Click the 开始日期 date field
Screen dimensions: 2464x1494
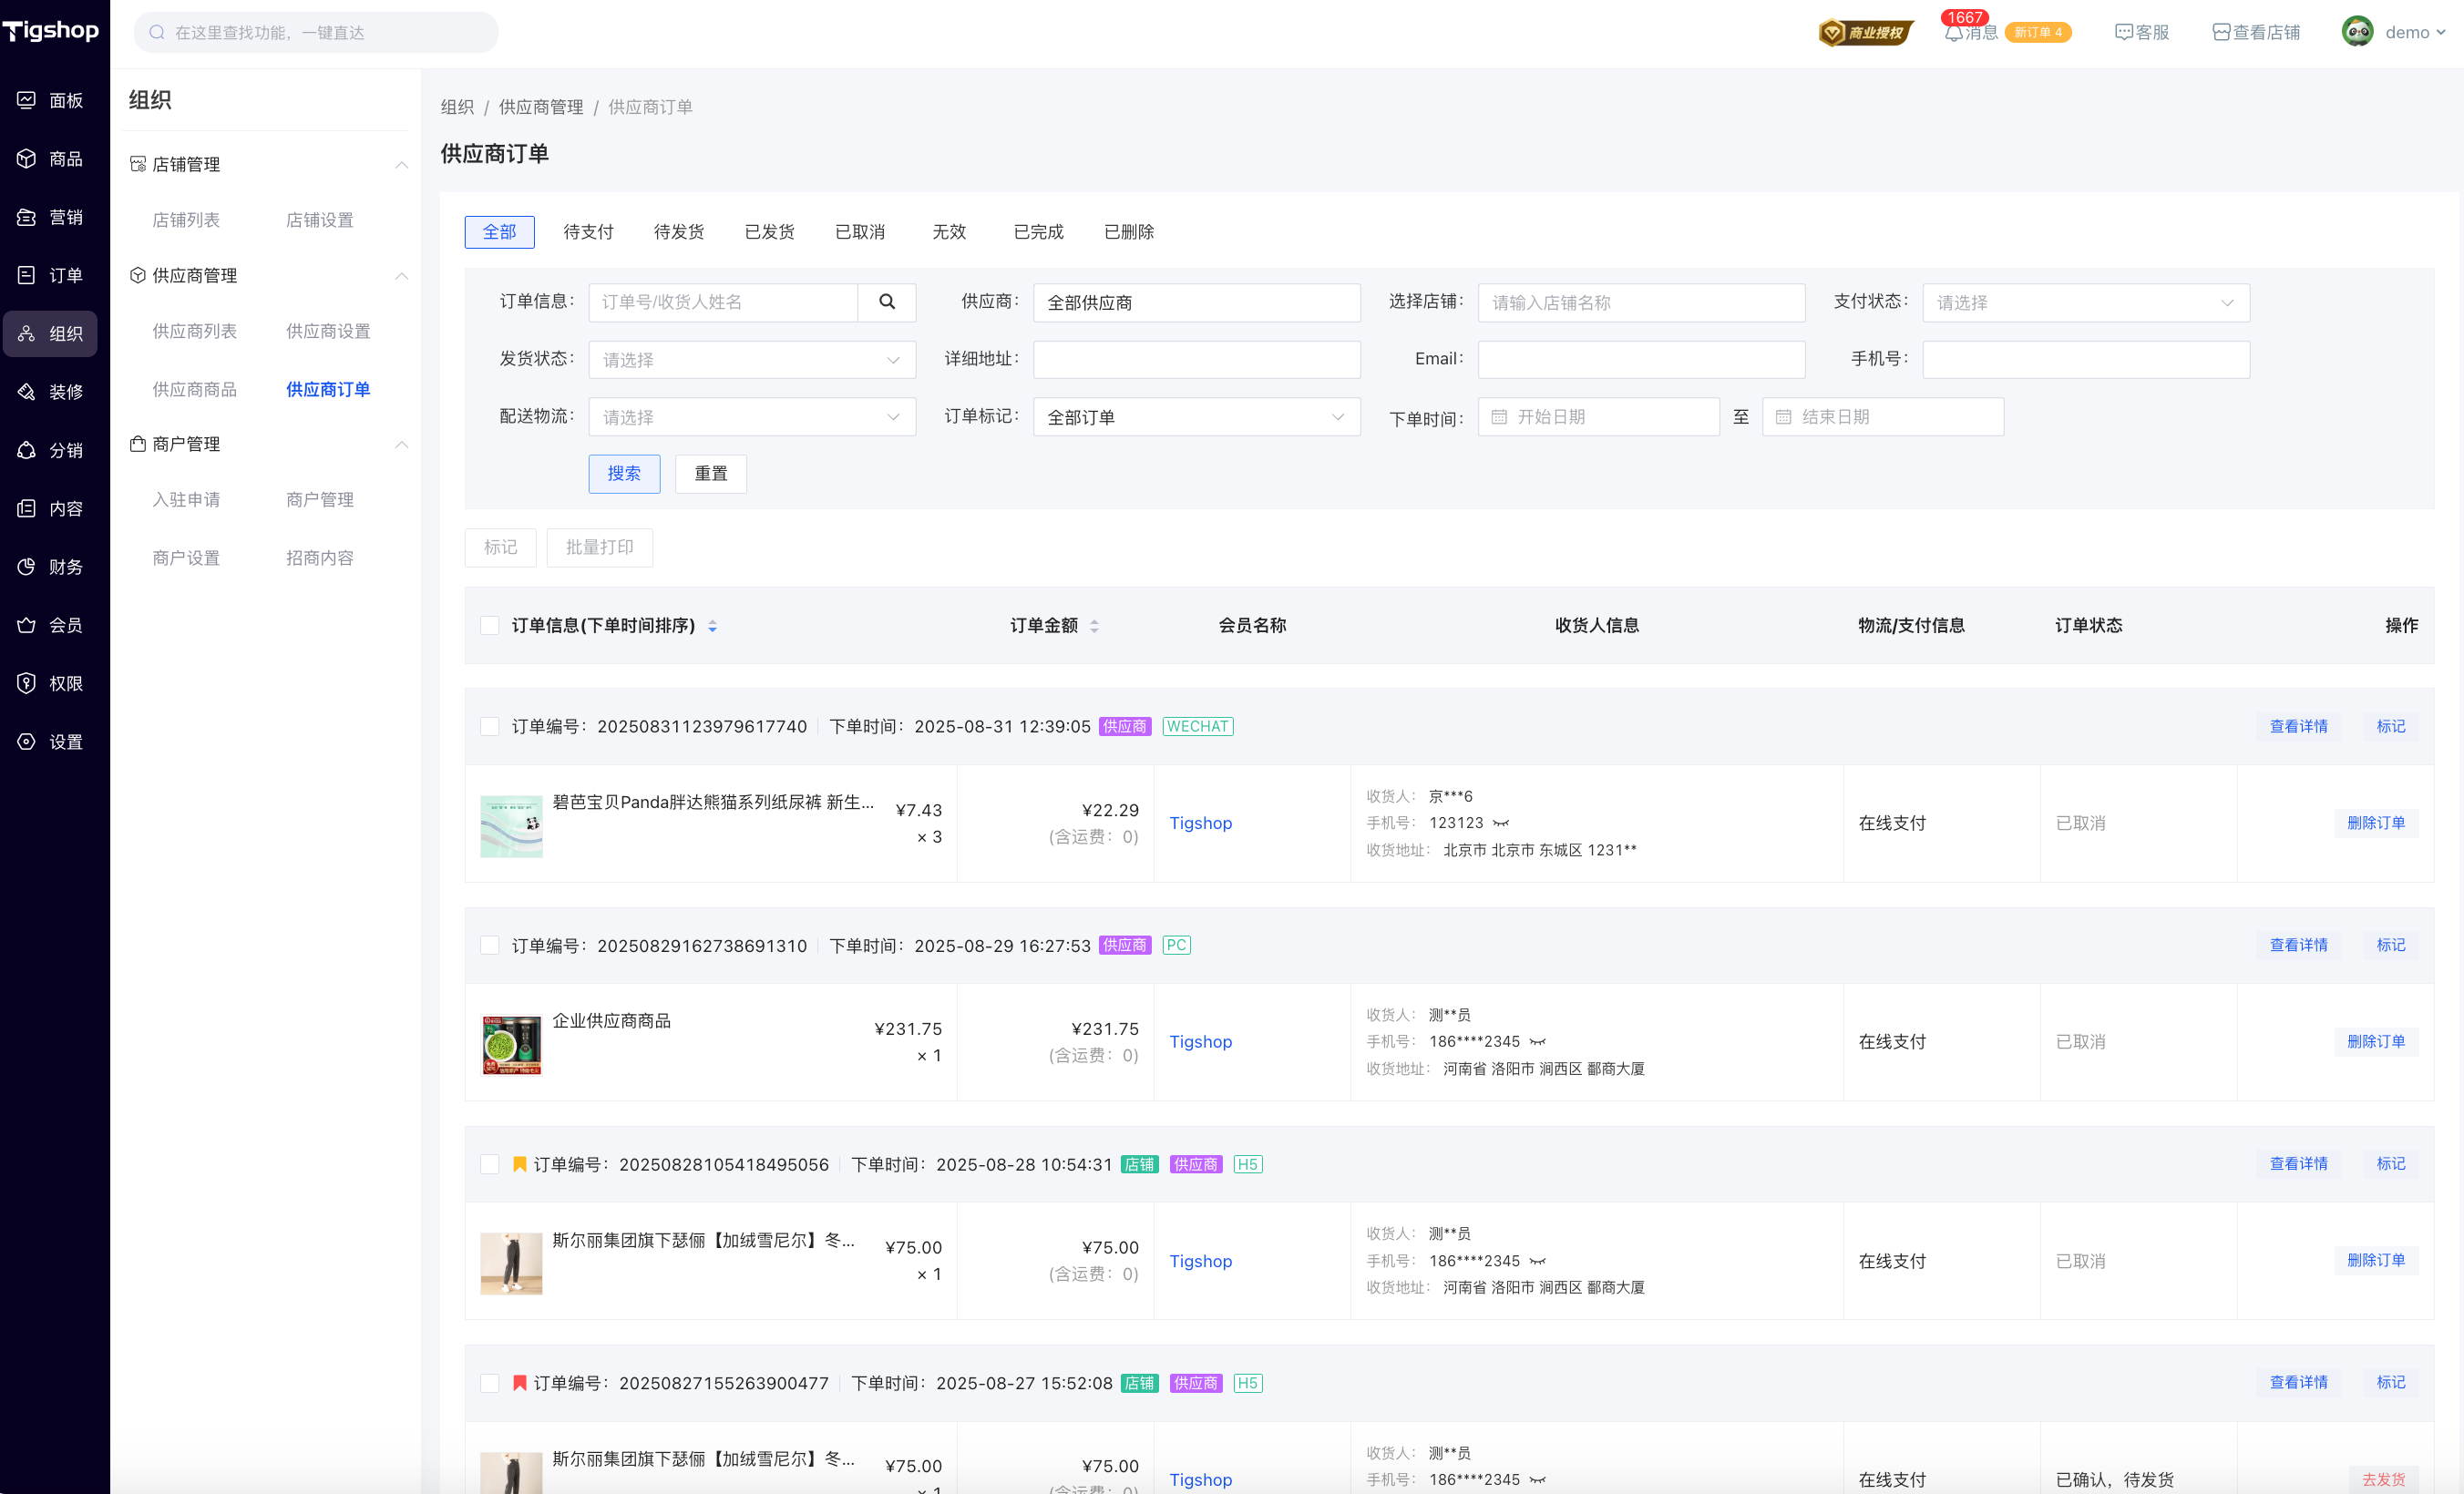(1598, 417)
